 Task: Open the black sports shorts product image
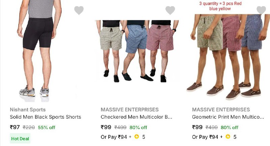39,51
